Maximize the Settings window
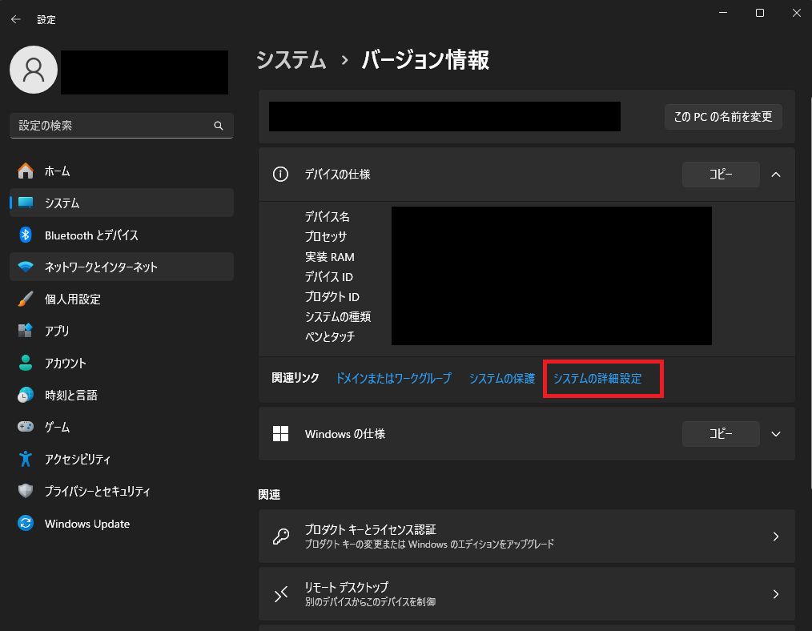 (x=760, y=13)
